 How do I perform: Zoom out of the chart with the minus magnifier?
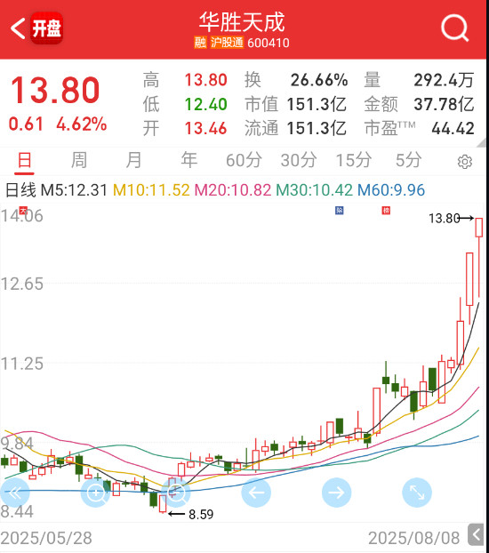pyautogui.click(x=176, y=493)
